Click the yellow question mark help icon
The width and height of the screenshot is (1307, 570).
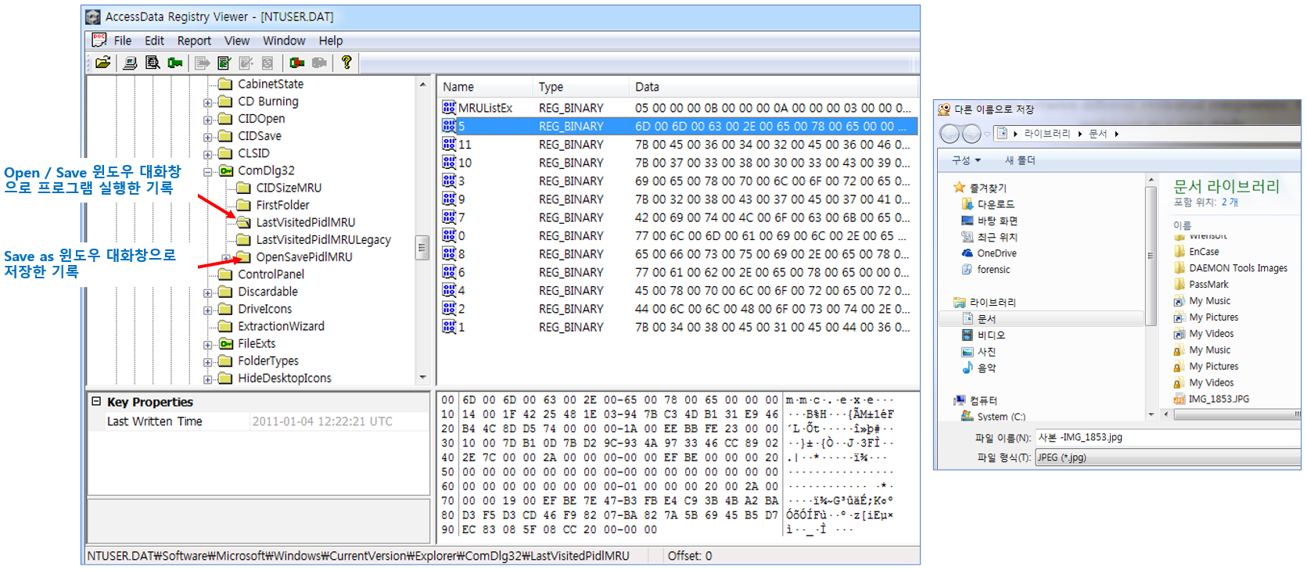point(346,63)
